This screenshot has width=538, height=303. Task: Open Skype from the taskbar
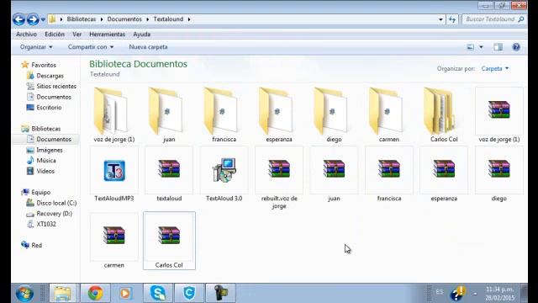pos(158,293)
